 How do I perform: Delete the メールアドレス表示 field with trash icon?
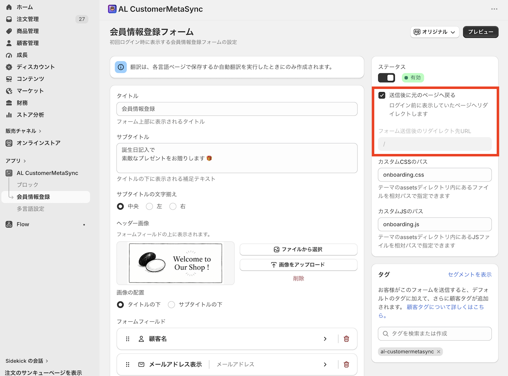coord(346,364)
